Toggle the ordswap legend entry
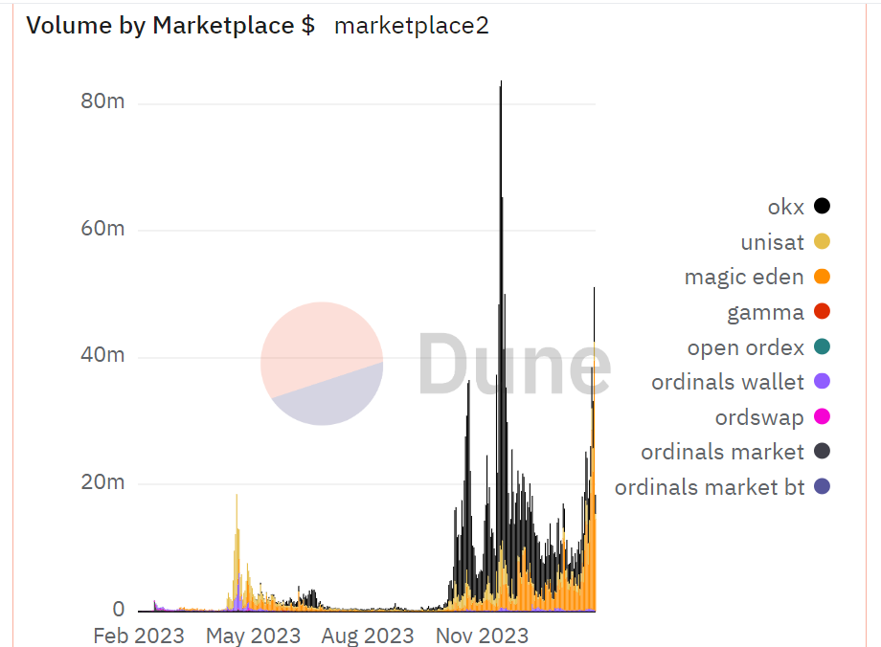The width and height of the screenshot is (881, 647). pos(772,417)
